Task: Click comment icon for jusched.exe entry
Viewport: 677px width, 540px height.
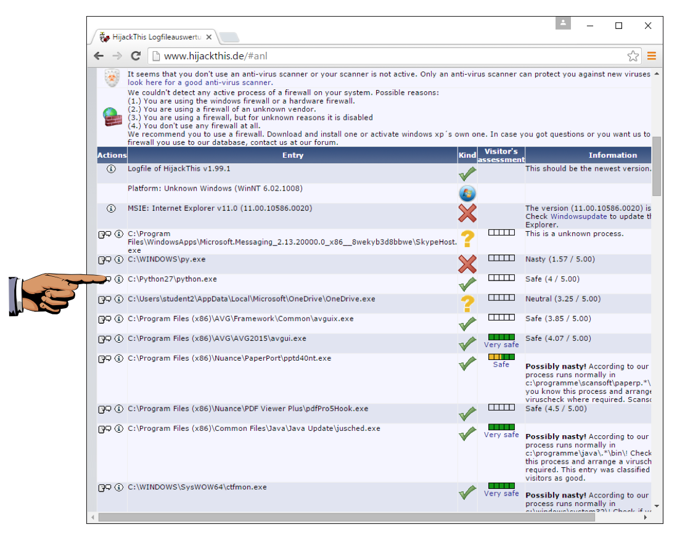Action: tap(104, 429)
